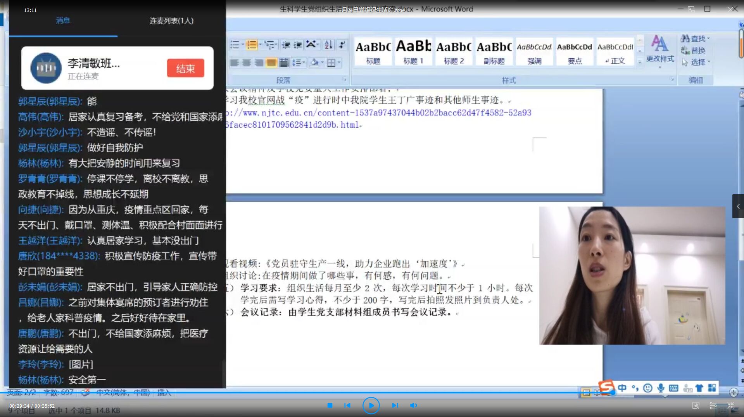Click the Word zoom in plus button
This screenshot has height=417, width=744.
pyautogui.click(x=733, y=392)
